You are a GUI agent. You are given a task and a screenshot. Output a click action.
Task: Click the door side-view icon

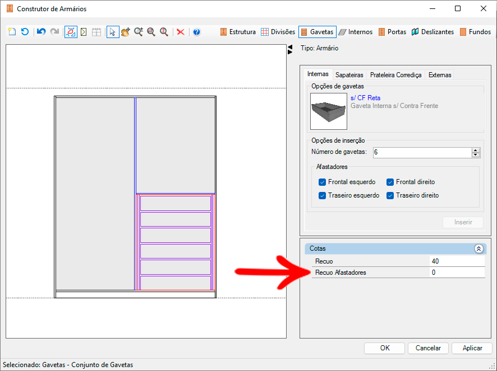tap(84, 32)
